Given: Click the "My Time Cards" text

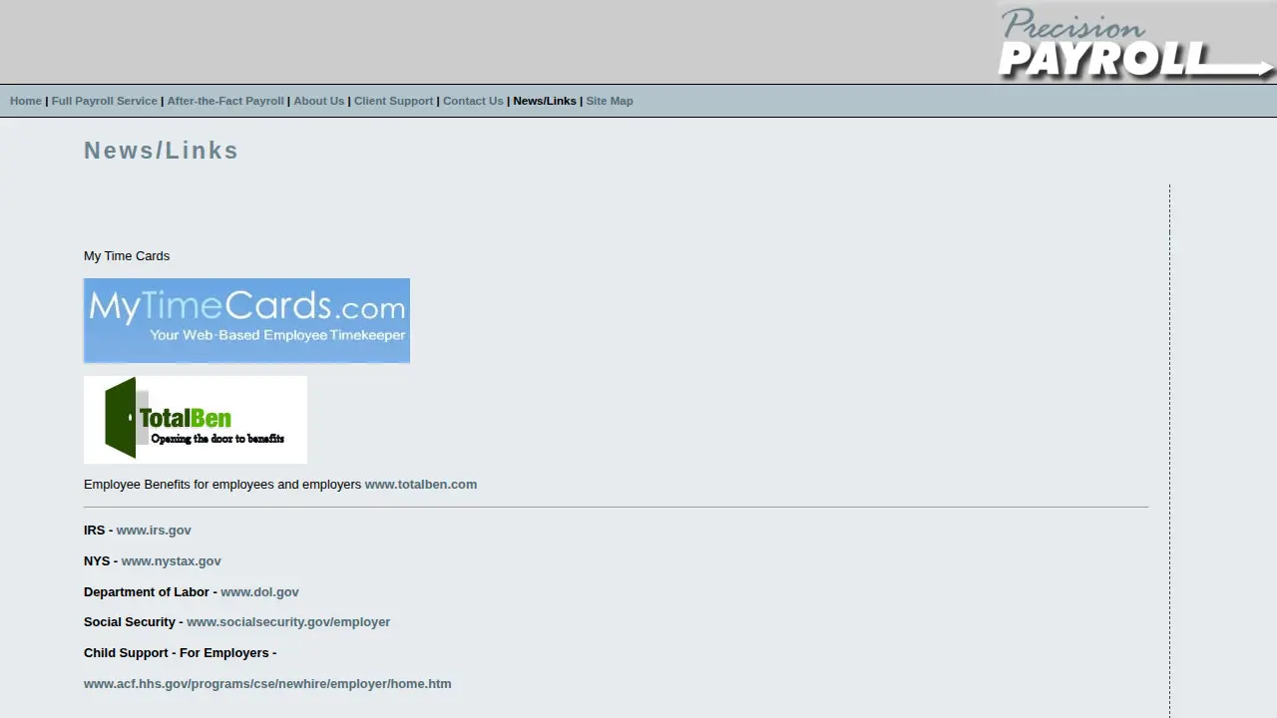Looking at the screenshot, I should tap(127, 256).
